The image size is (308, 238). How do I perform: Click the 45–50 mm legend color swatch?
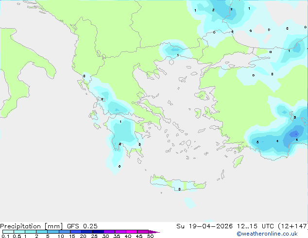143,232
